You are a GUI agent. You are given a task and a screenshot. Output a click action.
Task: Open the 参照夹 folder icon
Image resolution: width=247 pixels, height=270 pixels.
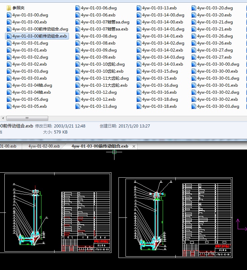(x=9, y=8)
